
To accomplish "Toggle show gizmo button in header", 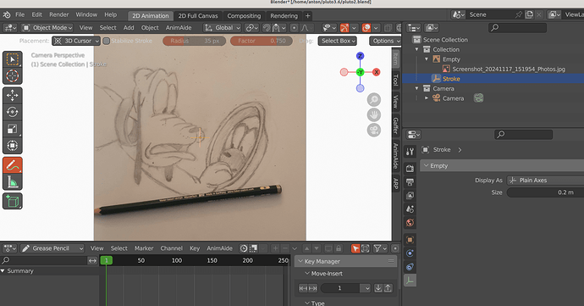I will point(344,28).
